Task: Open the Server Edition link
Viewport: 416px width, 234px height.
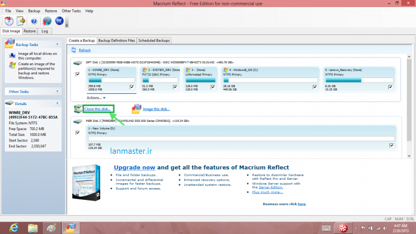Action: (271, 187)
